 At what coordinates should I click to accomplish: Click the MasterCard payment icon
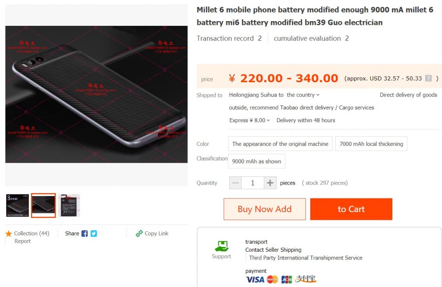272,279
